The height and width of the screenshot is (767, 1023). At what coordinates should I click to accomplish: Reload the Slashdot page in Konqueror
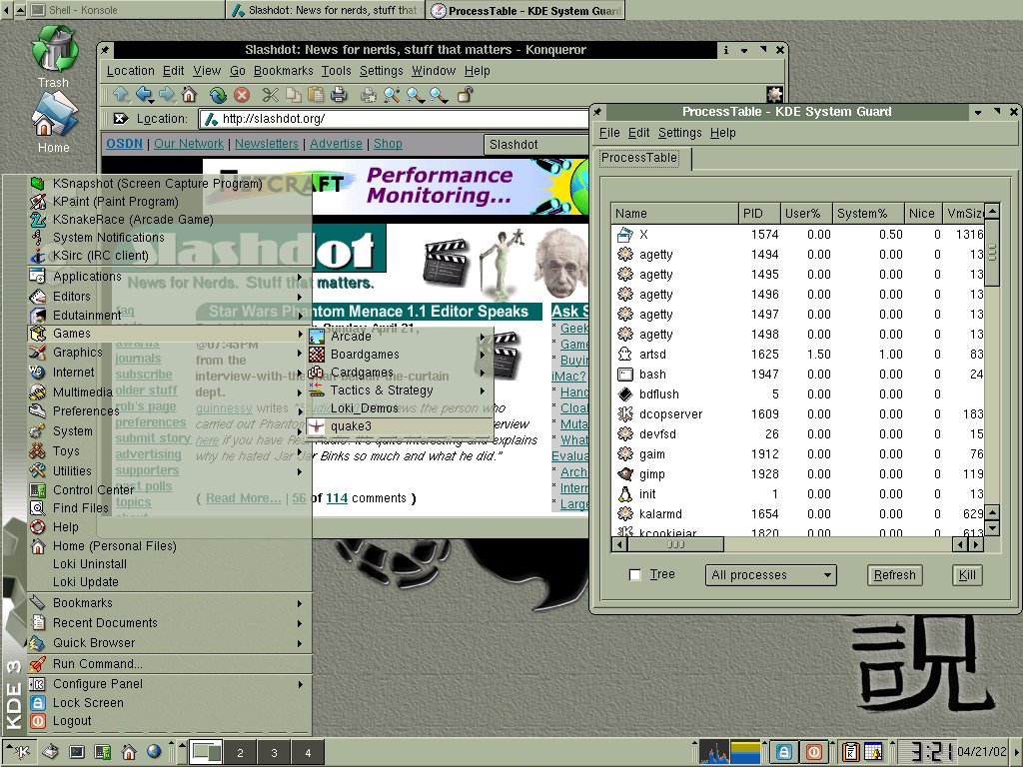[218, 95]
